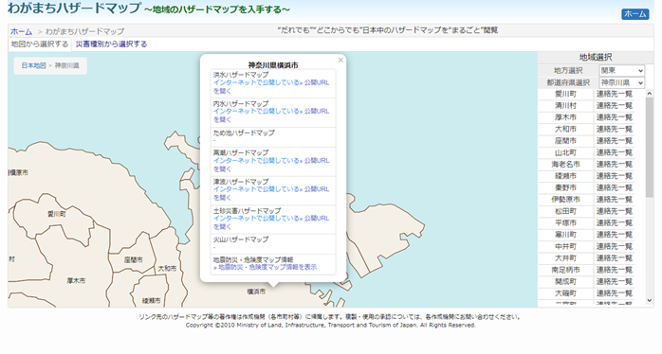The image size is (662, 354).
Task: Click 厚木市 label on the map
Action: point(76,281)
